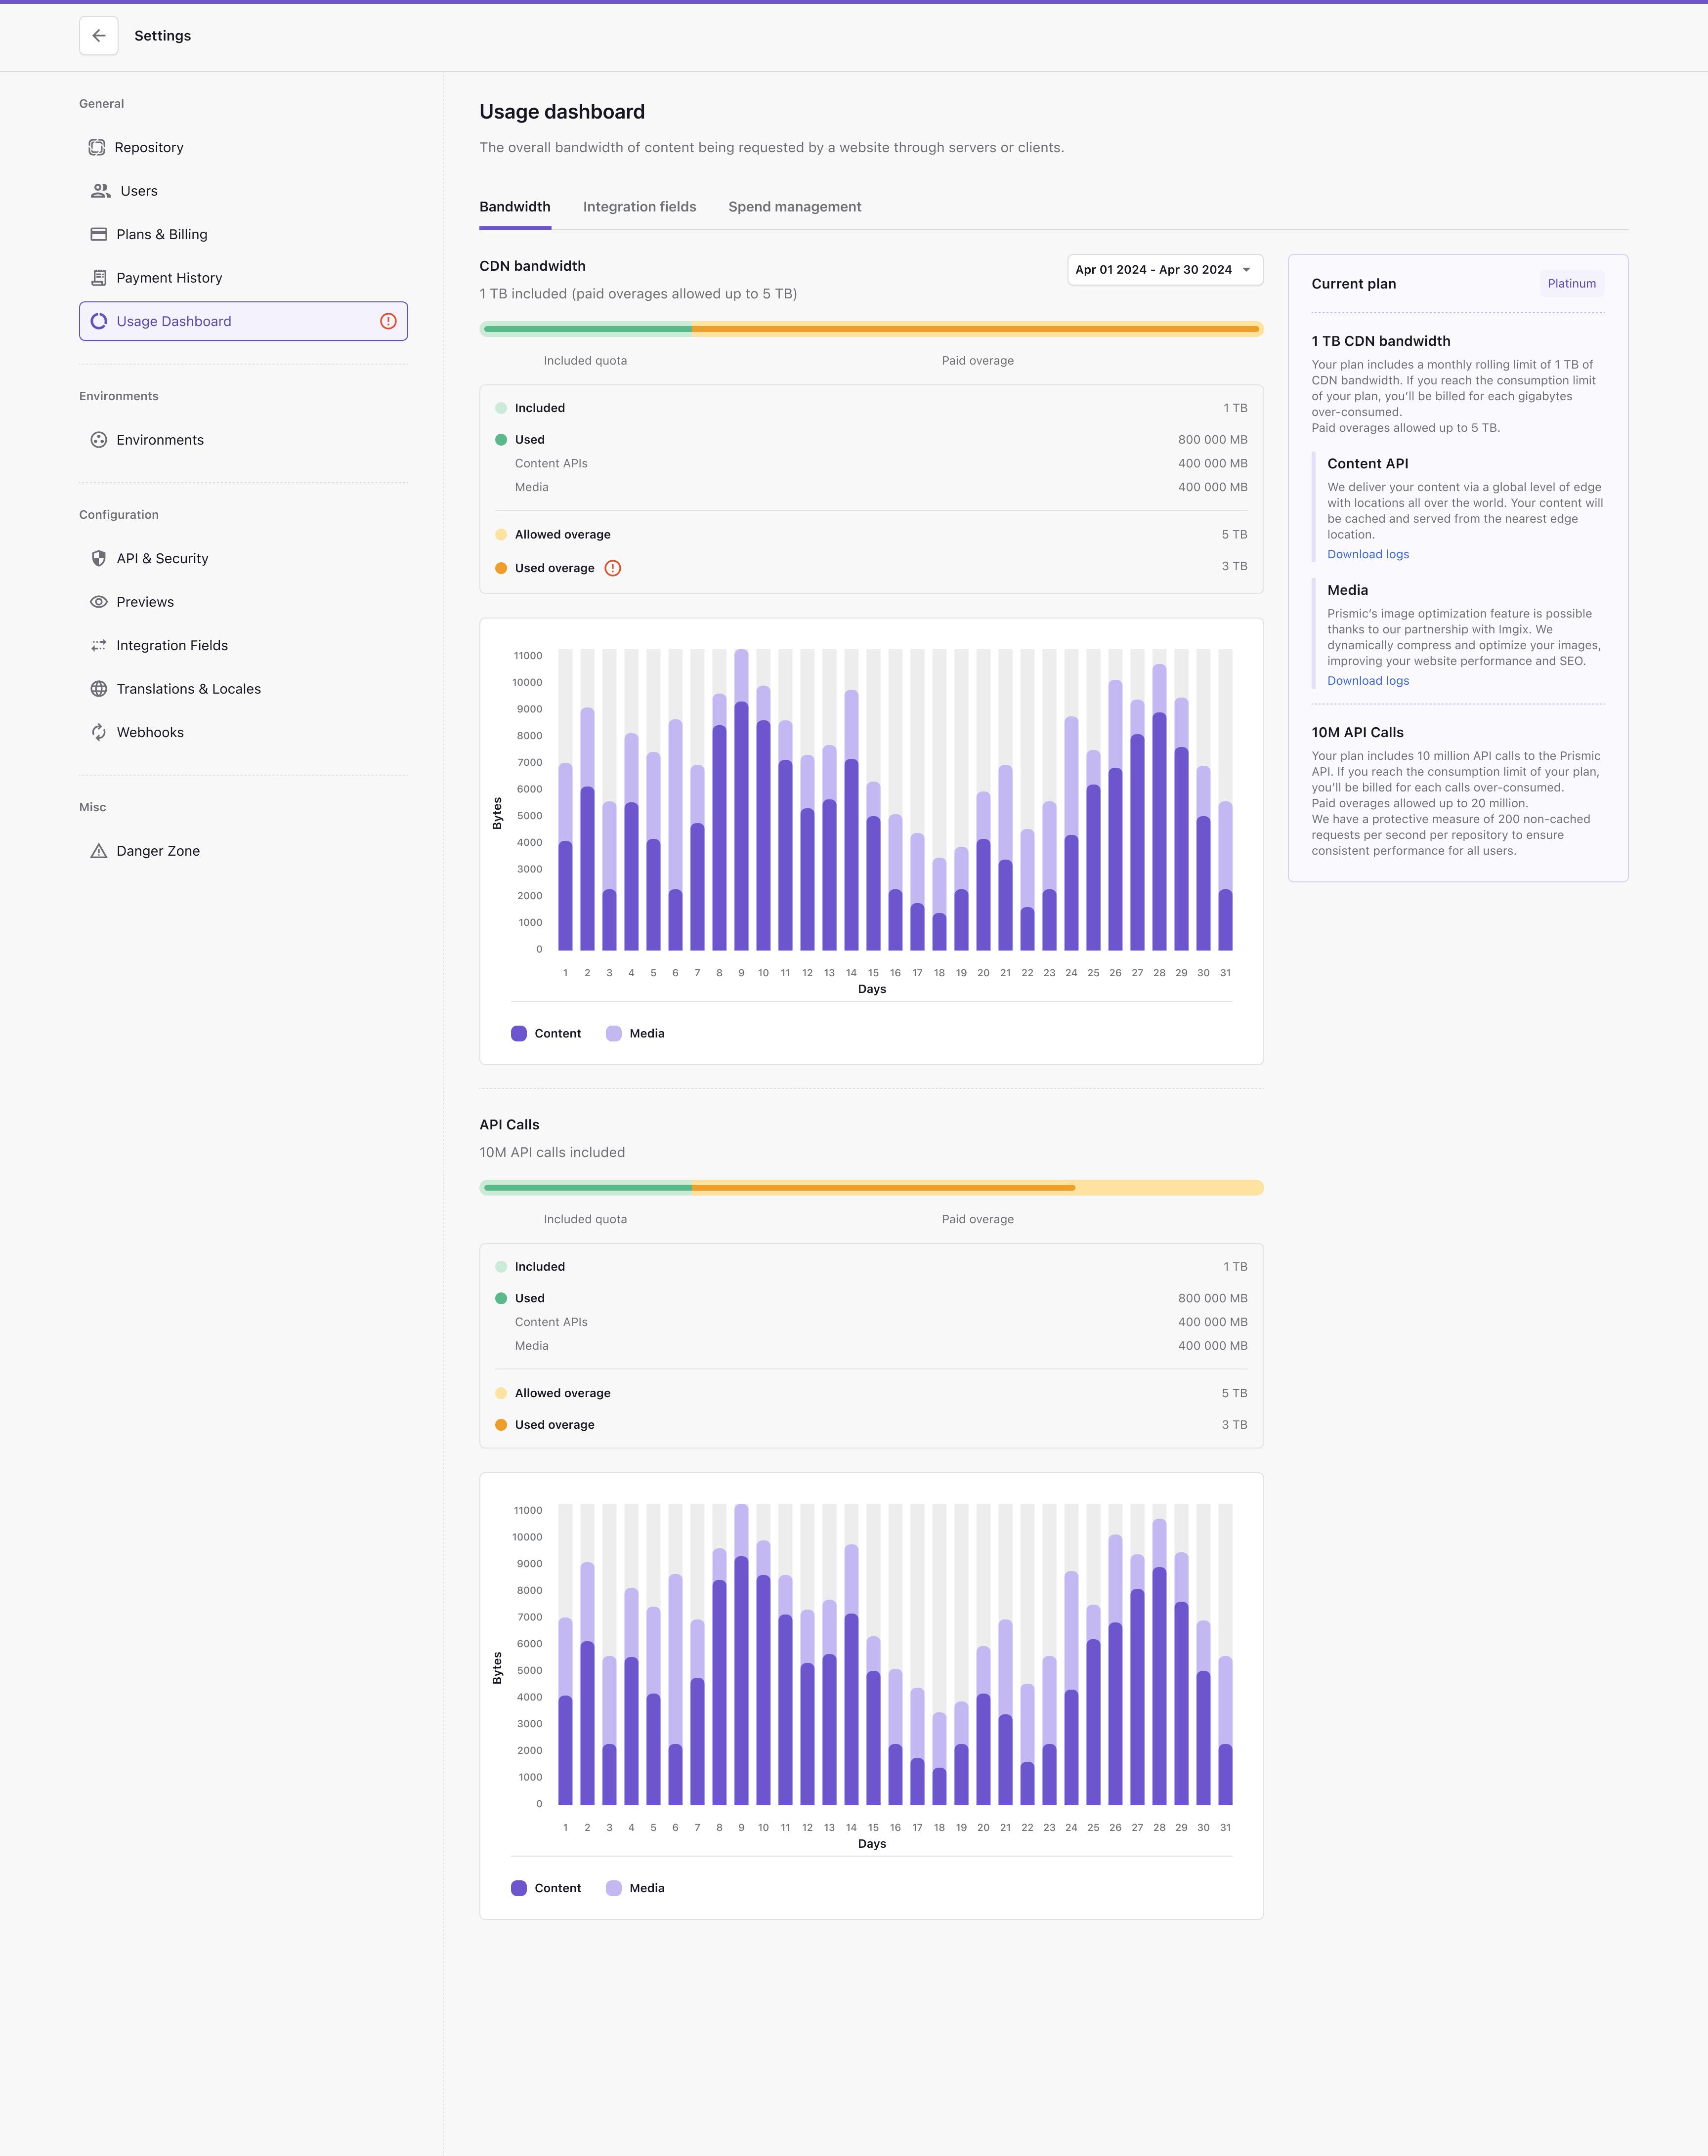Click the alert icon beside Used overage
The height and width of the screenshot is (2156, 1708).
(613, 568)
